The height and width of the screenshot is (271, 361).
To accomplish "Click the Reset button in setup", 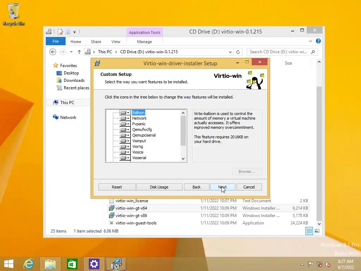I will click(117, 187).
